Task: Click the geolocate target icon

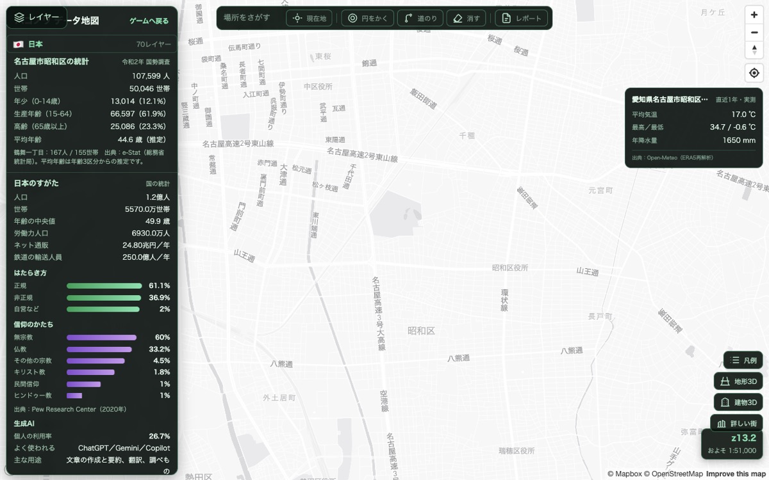Action: 754,73
